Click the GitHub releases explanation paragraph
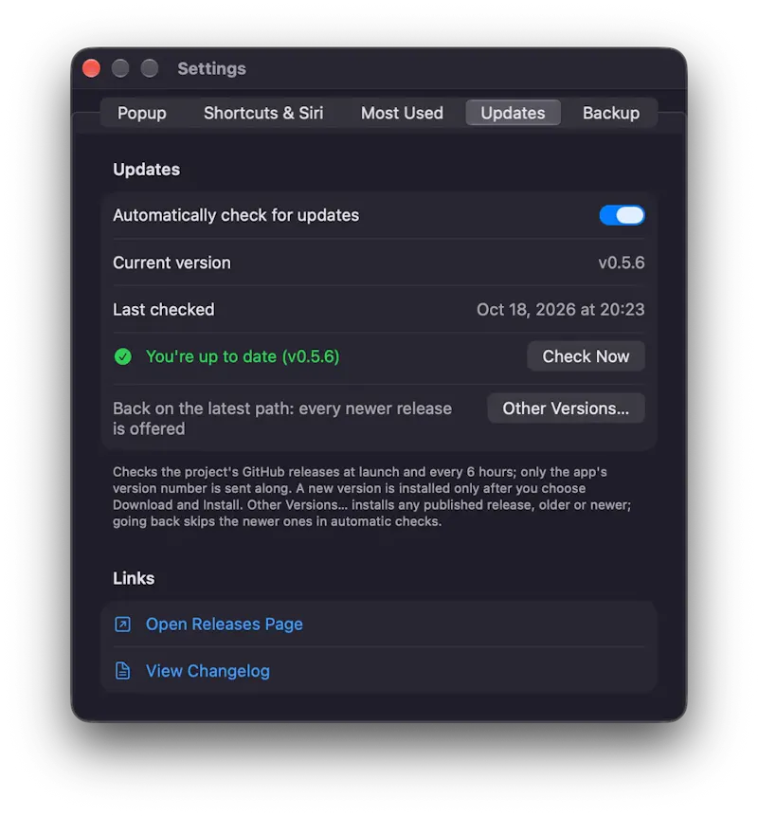This screenshot has height=816, width=758. pyautogui.click(x=372, y=497)
